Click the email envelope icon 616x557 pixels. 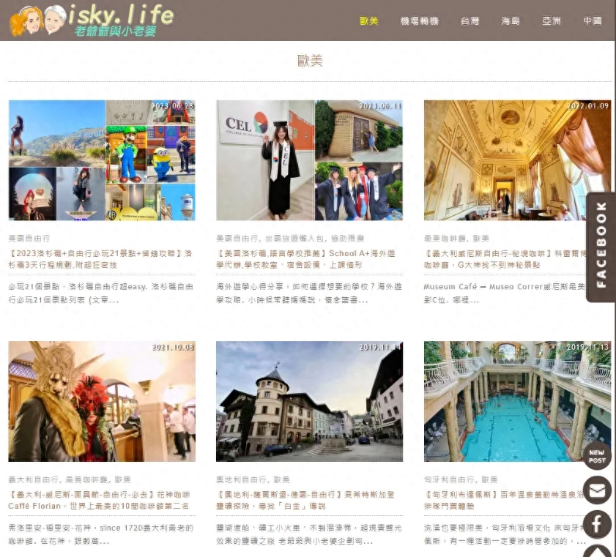coord(597,490)
